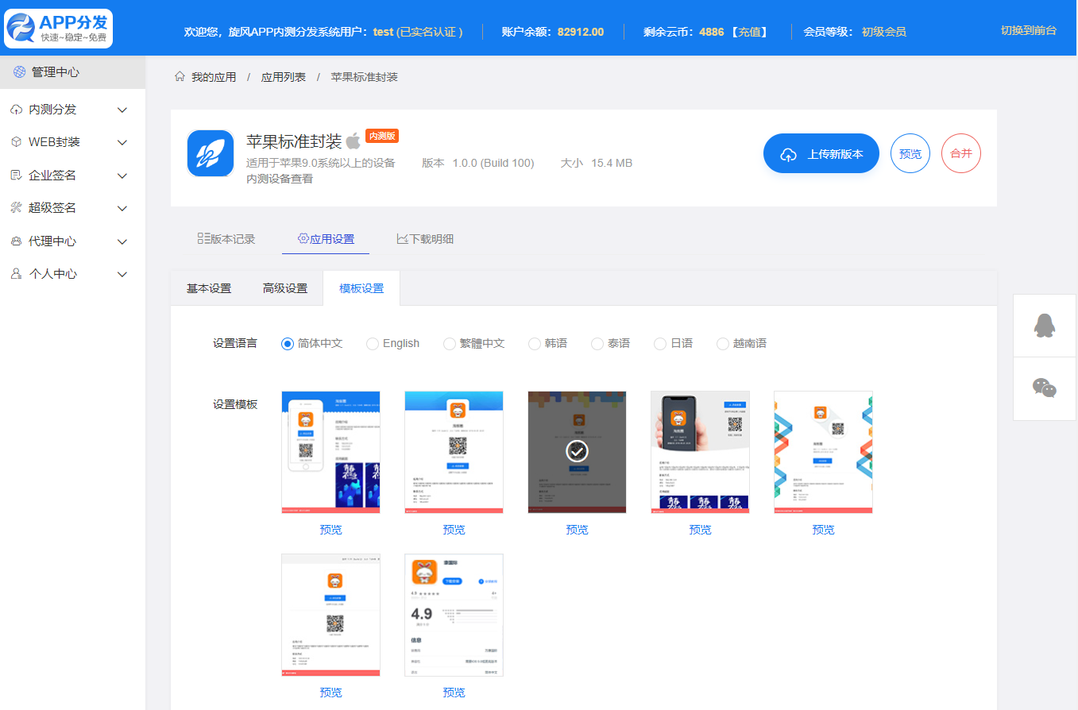Click the 合并 button
This screenshot has height=710, width=1078.
(x=961, y=154)
